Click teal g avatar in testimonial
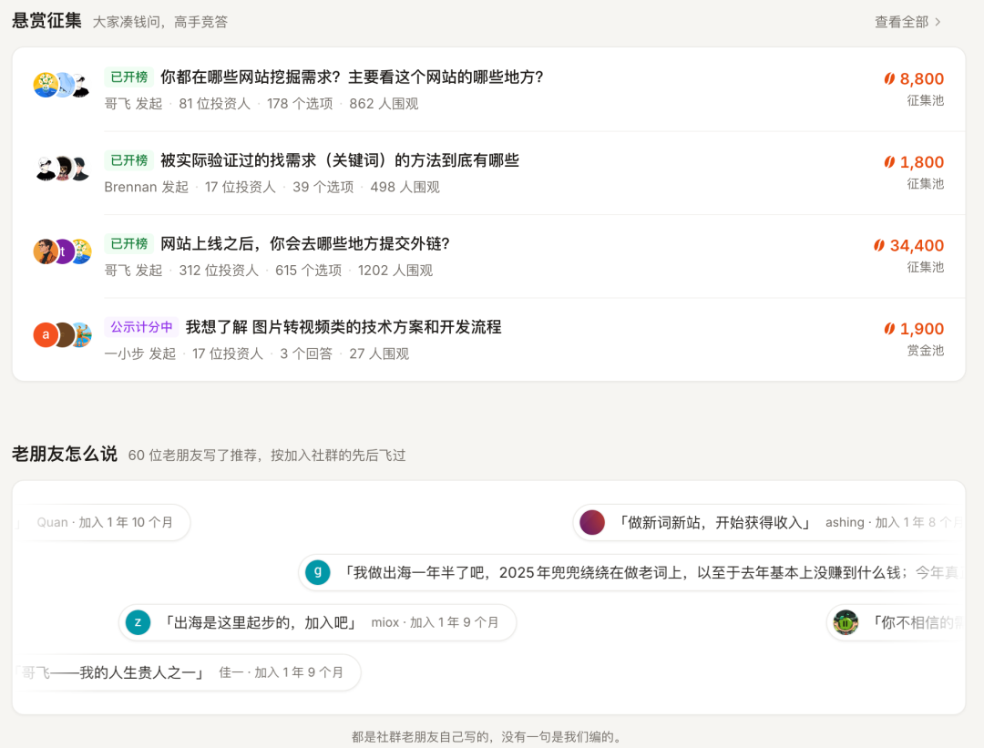Screen dimensions: 984x748 click(x=318, y=572)
